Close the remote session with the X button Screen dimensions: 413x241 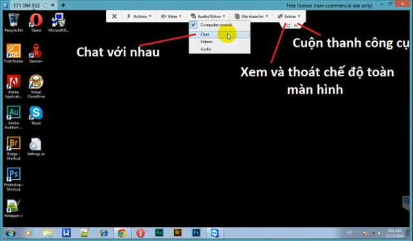[114, 16]
